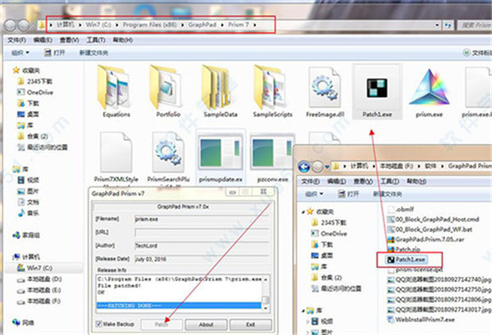Open 文件(F) menu in second Explorer window
492x335 pixels.
310,182
